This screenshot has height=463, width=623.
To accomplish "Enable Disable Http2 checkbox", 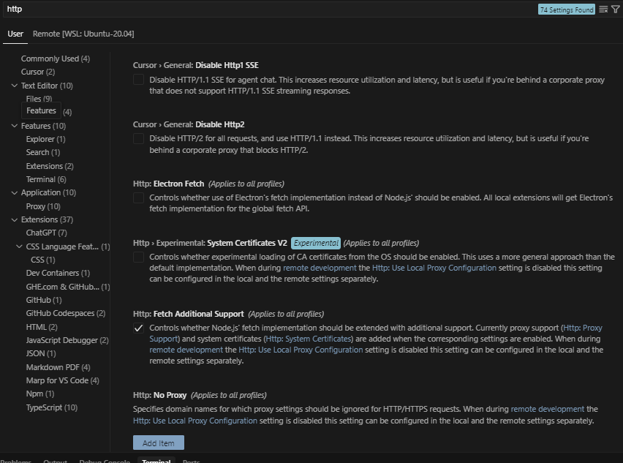I will tap(138, 139).
